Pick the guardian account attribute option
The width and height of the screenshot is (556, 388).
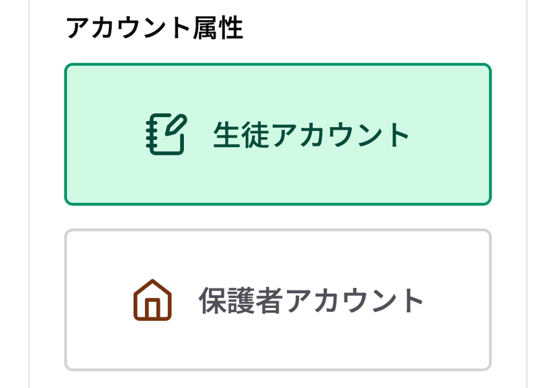click(278, 300)
